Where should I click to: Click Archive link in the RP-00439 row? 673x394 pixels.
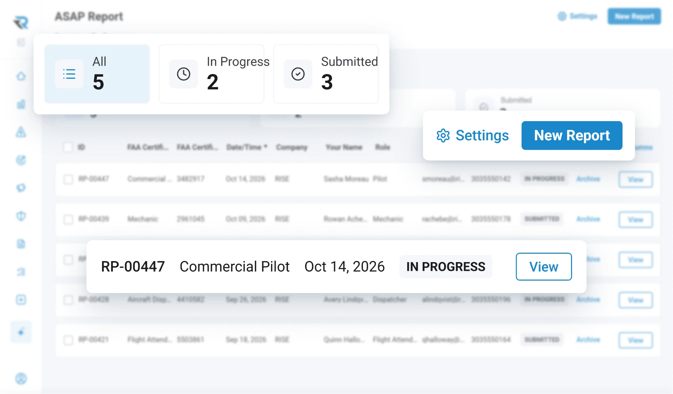click(x=588, y=219)
